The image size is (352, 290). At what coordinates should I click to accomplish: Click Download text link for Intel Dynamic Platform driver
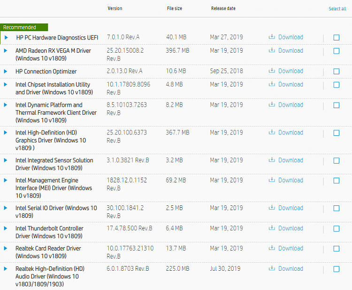point(291,105)
